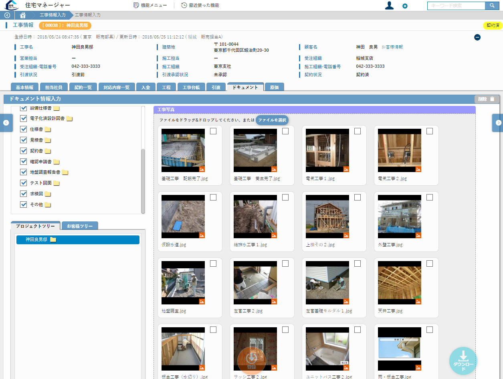Switch to the 工程 tab

tap(166, 87)
